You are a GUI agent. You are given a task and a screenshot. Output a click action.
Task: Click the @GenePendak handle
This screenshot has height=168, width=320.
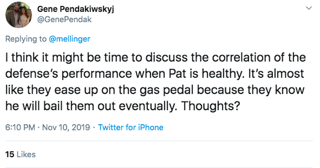tap(64, 19)
